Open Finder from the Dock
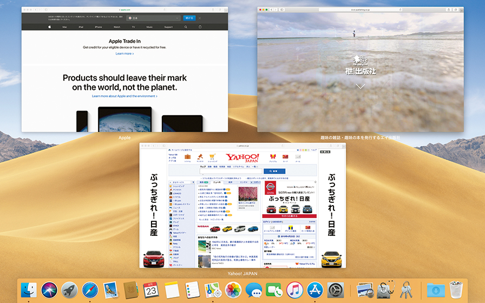The image size is (485, 303). tap(29, 290)
